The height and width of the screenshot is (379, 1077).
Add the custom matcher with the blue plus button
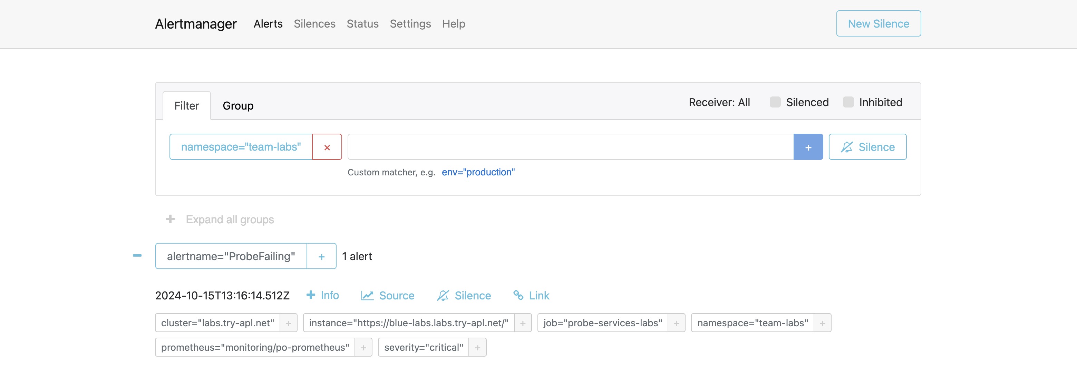[808, 147]
